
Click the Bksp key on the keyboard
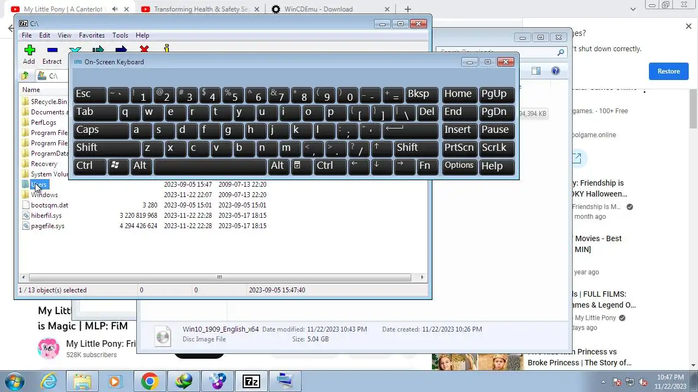pos(422,95)
